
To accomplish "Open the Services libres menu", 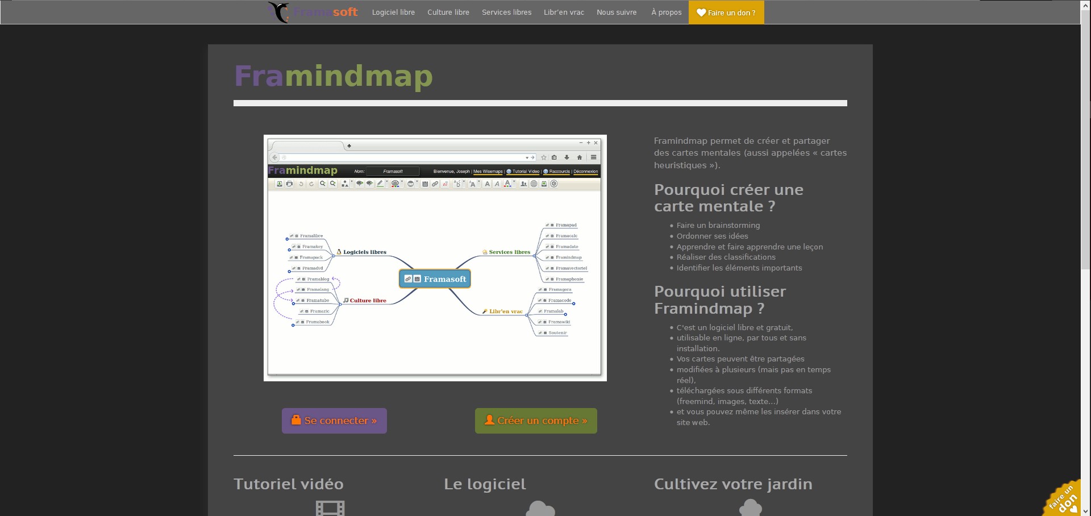I will click(x=506, y=12).
